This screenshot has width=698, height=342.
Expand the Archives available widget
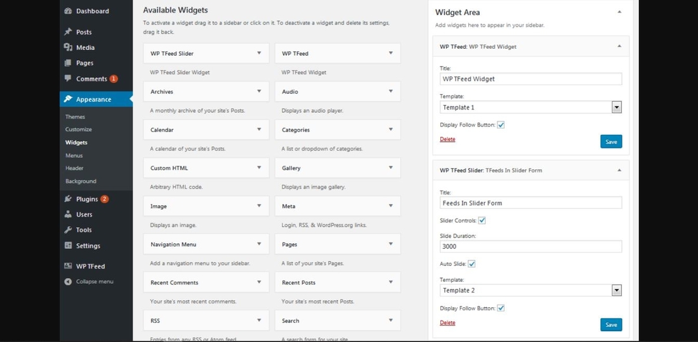pyautogui.click(x=259, y=92)
